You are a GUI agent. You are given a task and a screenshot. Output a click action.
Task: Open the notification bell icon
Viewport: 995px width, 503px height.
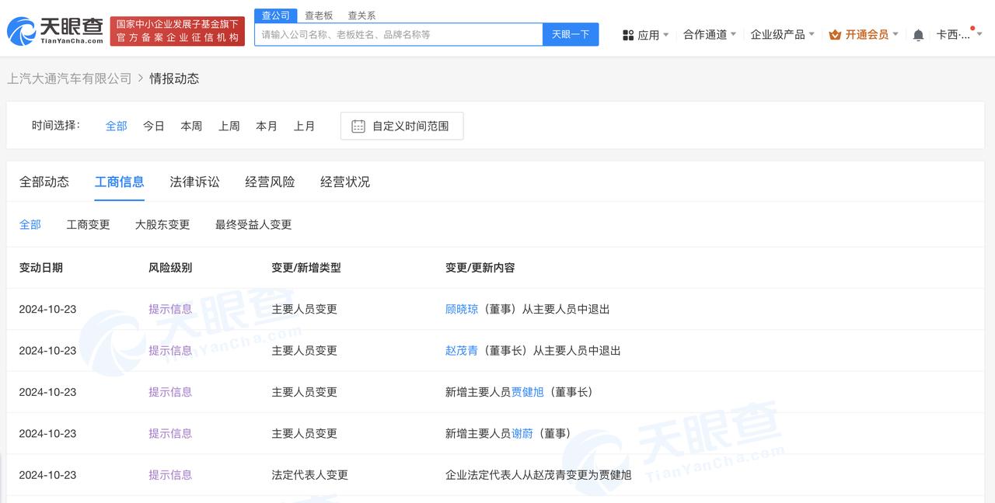918,35
